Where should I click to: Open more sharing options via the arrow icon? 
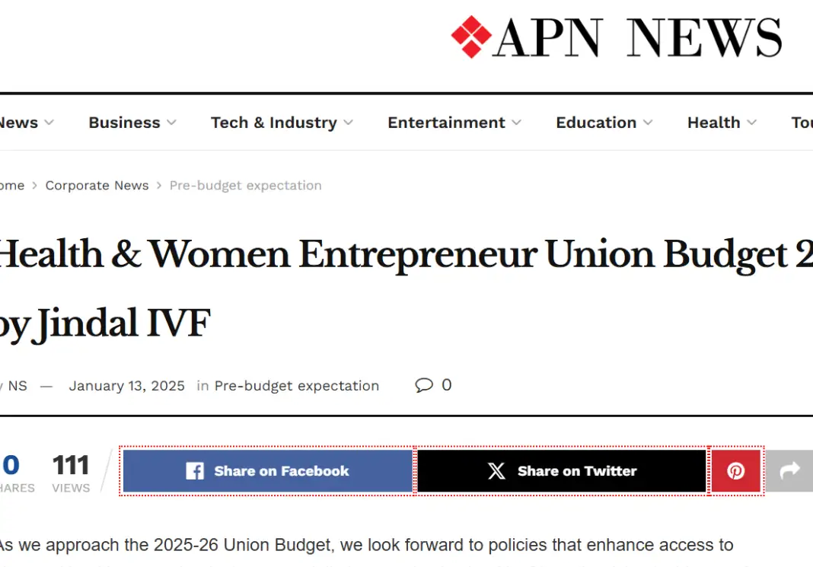tap(789, 470)
